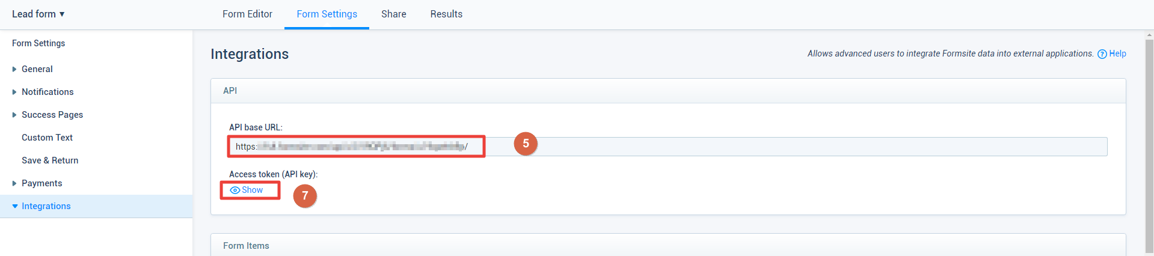Screen dimensions: 1154x256
Task: Switch to the Form Editor tab
Action: point(247,14)
